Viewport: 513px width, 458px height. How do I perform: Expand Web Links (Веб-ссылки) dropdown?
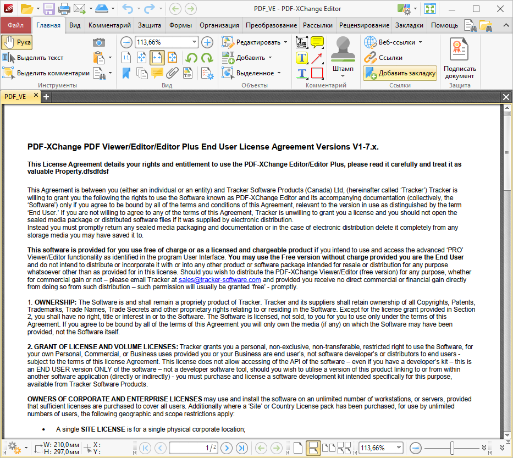click(x=420, y=42)
